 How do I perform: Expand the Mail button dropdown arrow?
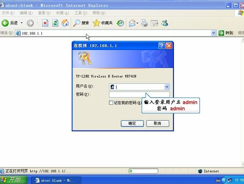pos(137,23)
